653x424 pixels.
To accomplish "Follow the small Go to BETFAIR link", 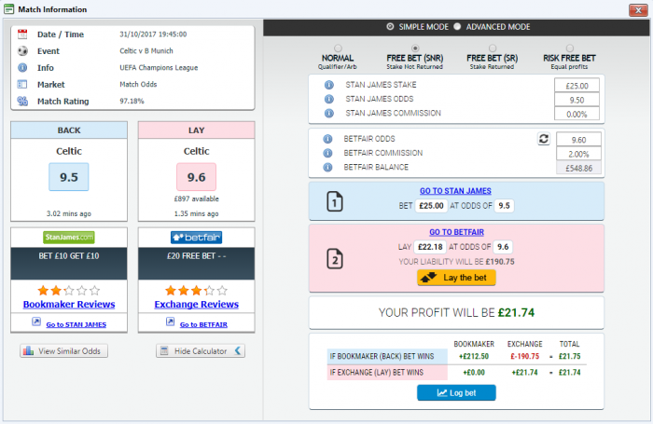I will [x=203, y=324].
